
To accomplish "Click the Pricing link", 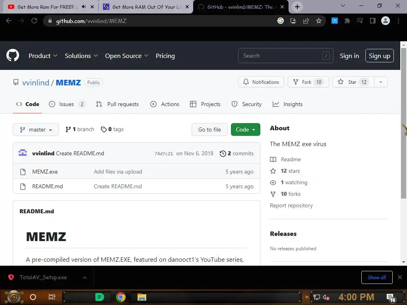I will (x=165, y=56).
